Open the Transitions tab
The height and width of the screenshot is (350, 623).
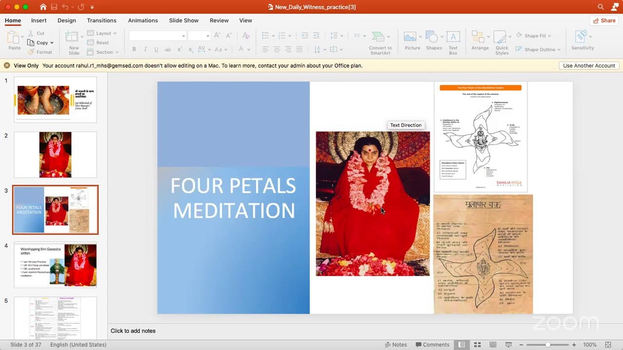(x=102, y=20)
